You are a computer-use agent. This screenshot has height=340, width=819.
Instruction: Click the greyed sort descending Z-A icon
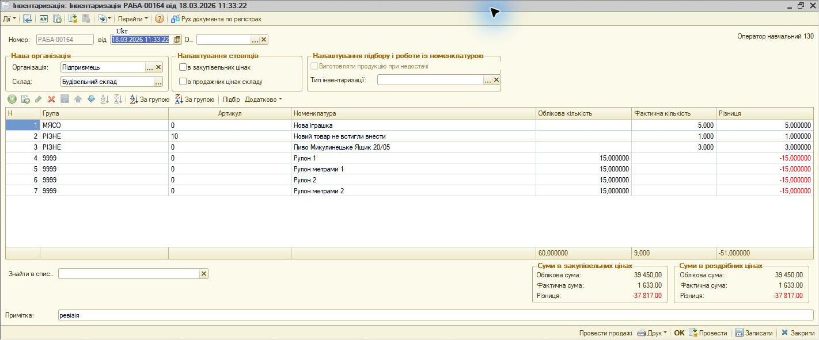tap(117, 100)
